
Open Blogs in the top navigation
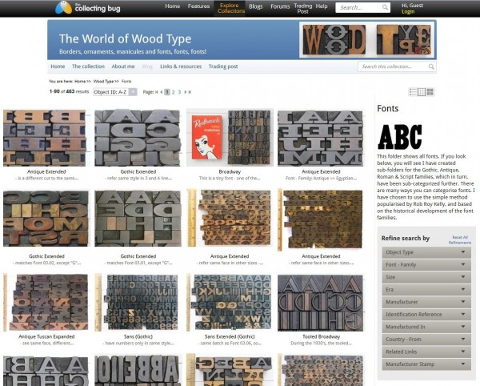[x=256, y=6]
